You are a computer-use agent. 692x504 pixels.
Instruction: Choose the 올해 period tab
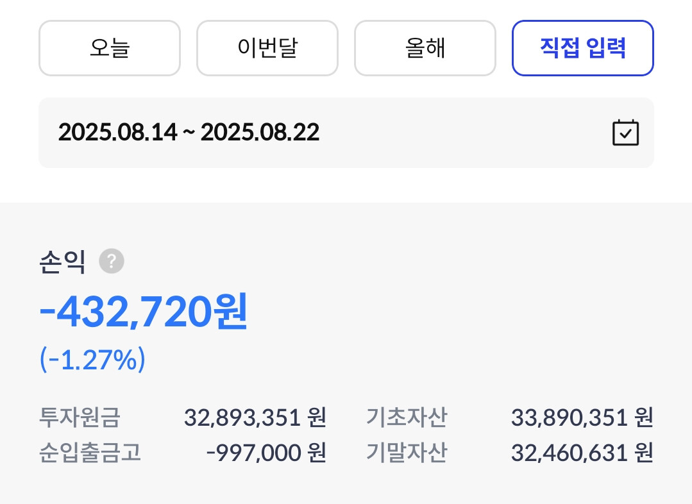click(425, 48)
